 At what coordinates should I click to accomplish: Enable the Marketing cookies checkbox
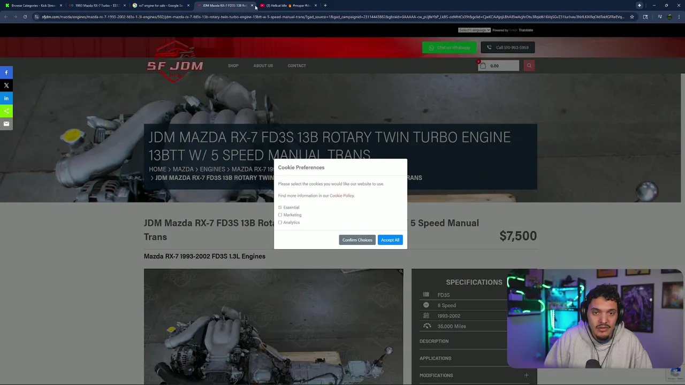(280, 215)
